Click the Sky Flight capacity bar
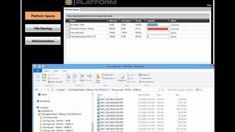Image resolution: width=235 pixels, height=132 pixels. point(158,25)
